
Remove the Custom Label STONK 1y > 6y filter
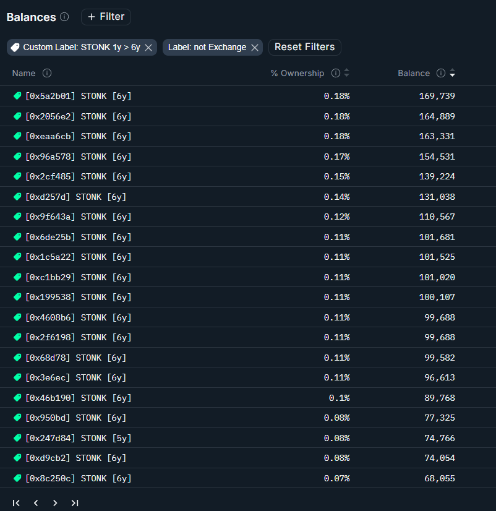point(148,48)
